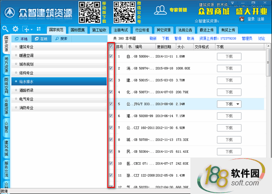
Task: Open the 图纸空间 side tab
Action: tap(6, 86)
